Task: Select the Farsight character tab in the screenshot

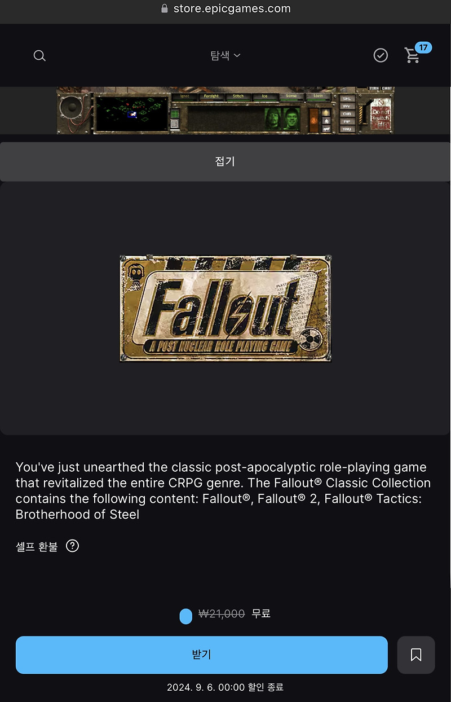Action: [211, 96]
